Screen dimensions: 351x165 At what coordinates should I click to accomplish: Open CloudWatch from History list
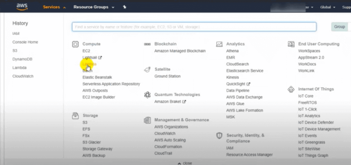(x=23, y=76)
